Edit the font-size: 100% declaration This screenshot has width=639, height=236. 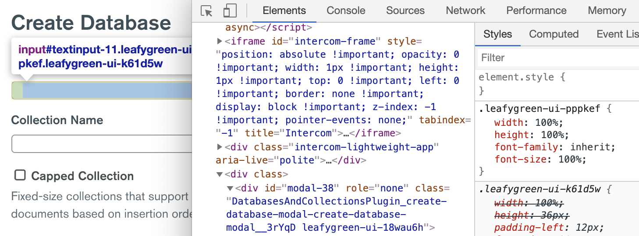point(540,159)
